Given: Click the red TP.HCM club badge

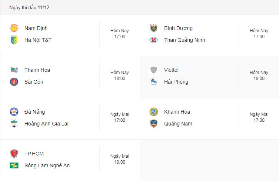Looking at the screenshot, I should click(x=14, y=154).
